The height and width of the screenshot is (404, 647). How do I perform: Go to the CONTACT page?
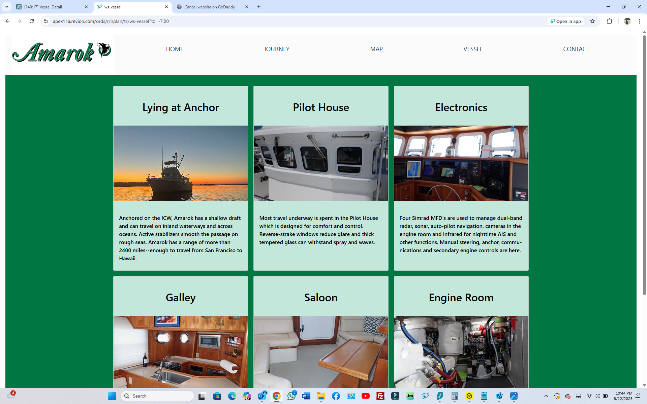[576, 49]
